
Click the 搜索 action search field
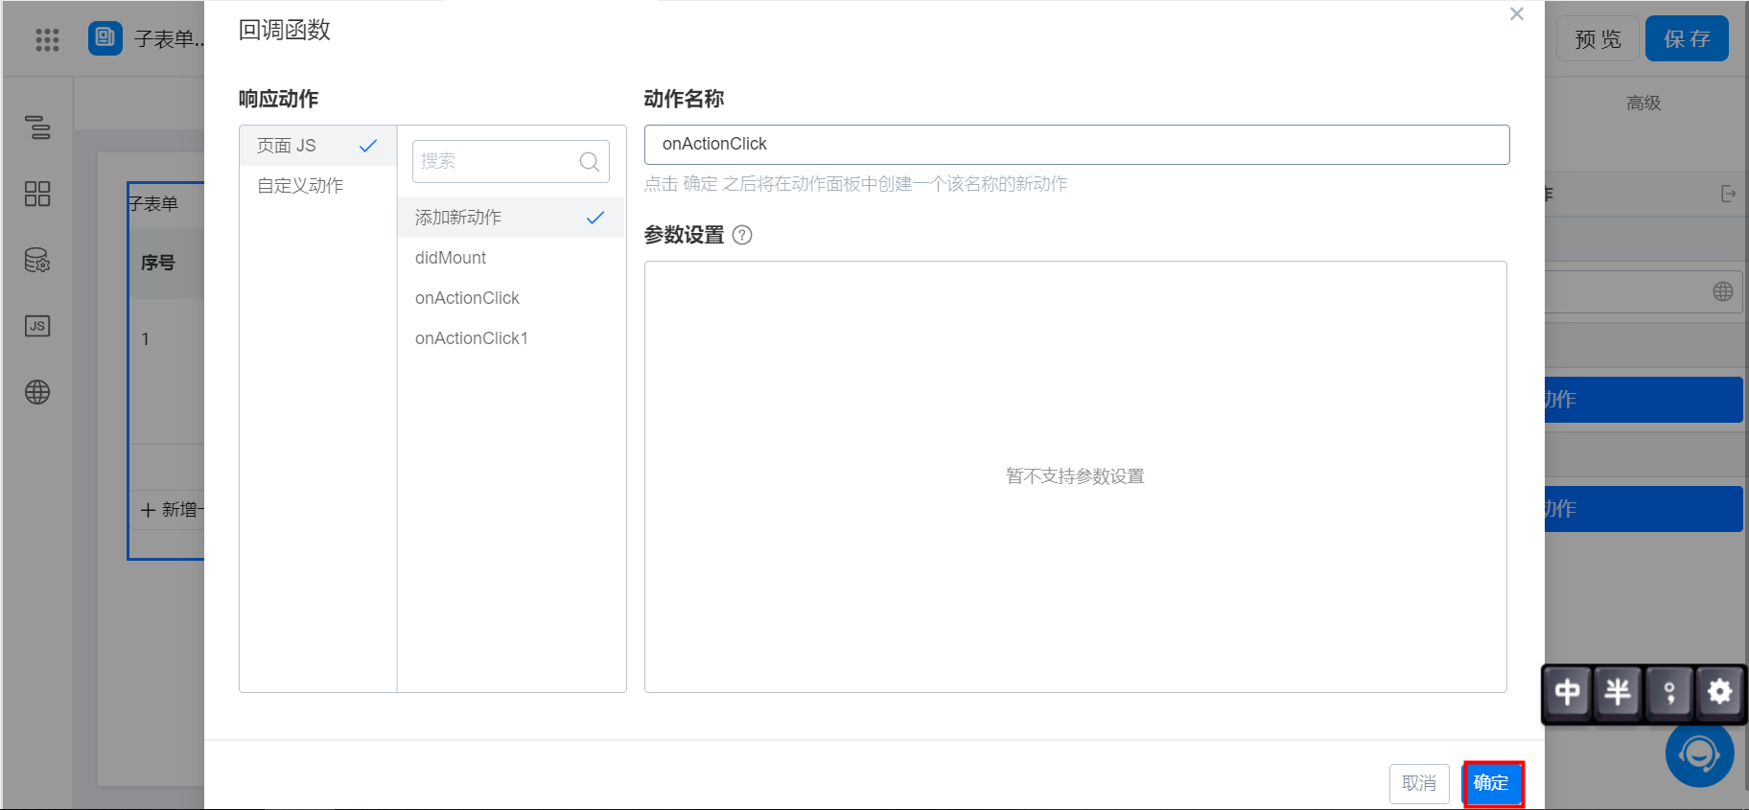[x=510, y=161]
